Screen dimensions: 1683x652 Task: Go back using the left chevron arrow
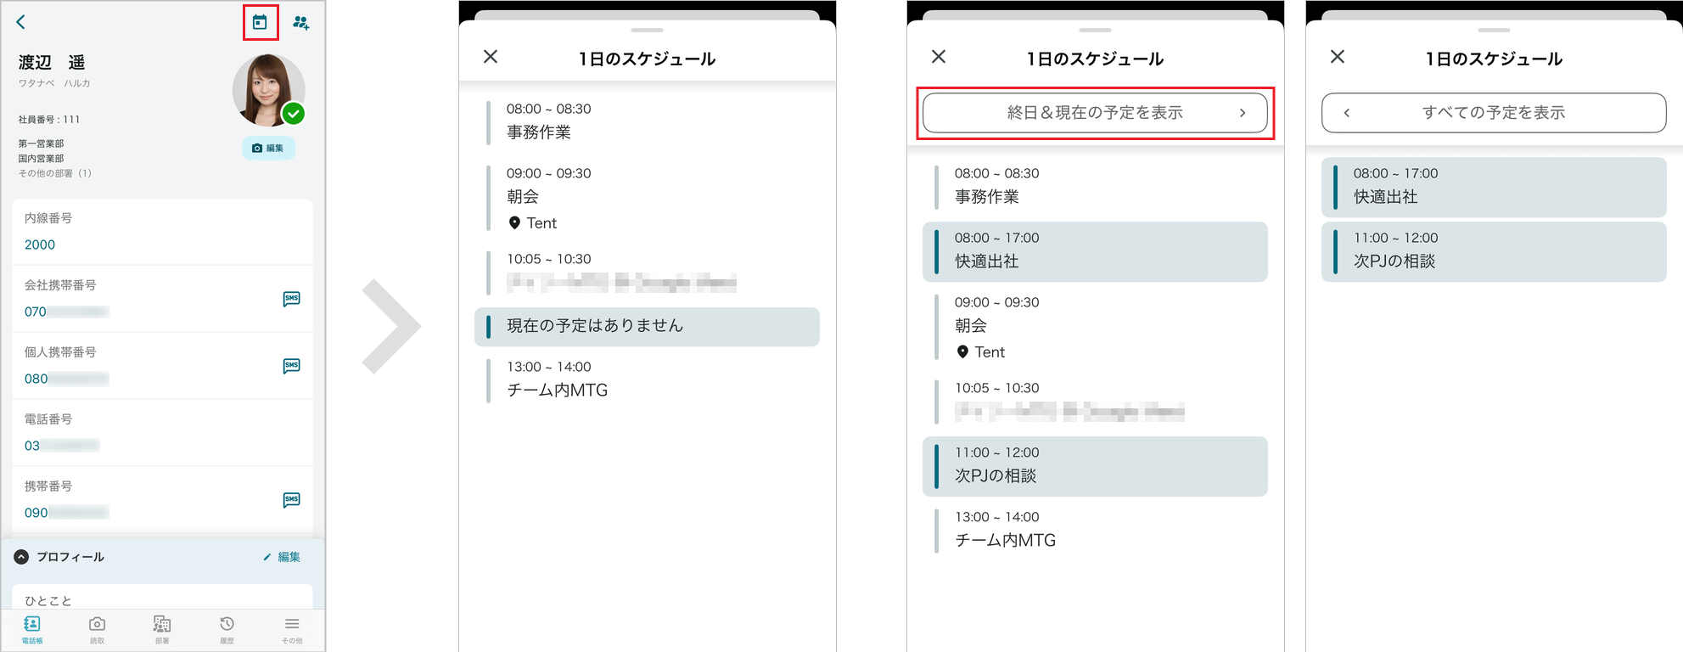pyautogui.click(x=21, y=22)
